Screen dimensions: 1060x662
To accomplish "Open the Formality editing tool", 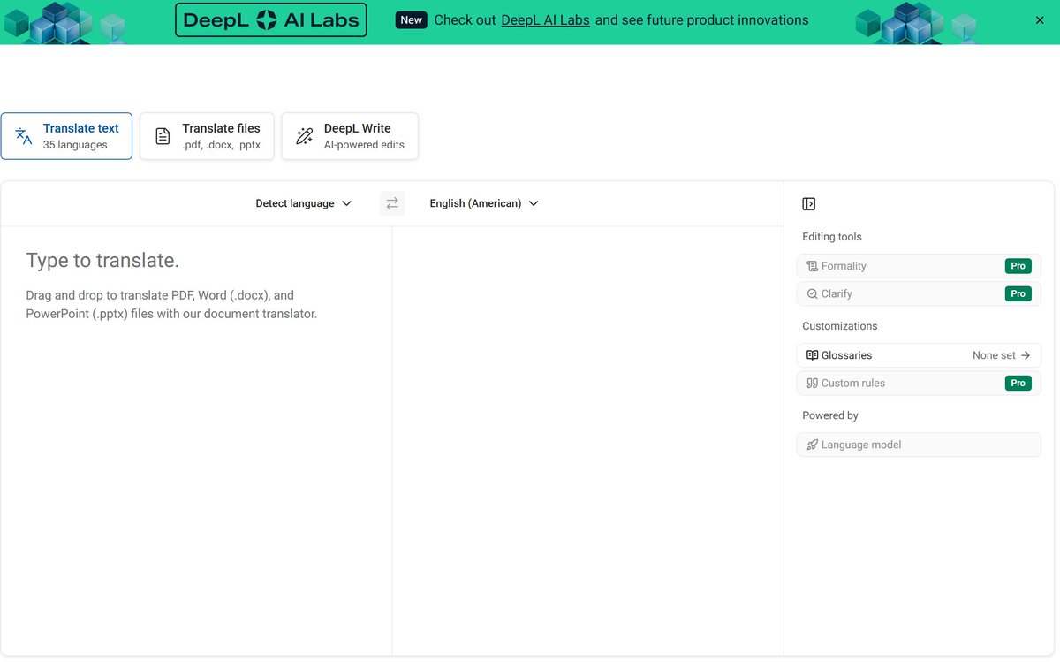I will pos(919,266).
